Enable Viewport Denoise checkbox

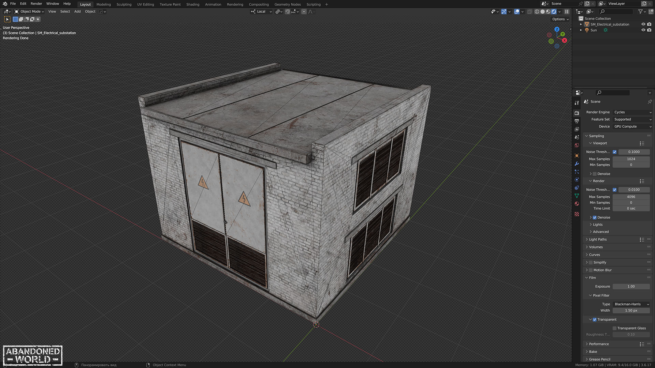(595, 174)
